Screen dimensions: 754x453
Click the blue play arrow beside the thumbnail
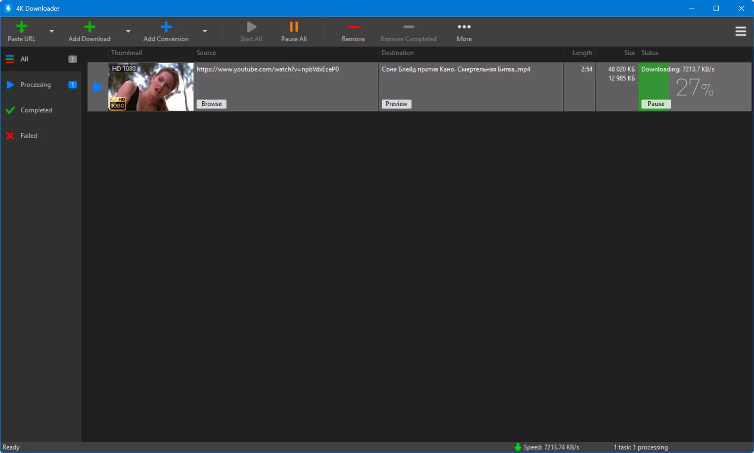pos(98,87)
